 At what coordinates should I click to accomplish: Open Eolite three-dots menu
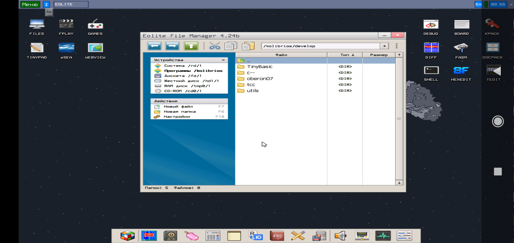click(396, 46)
